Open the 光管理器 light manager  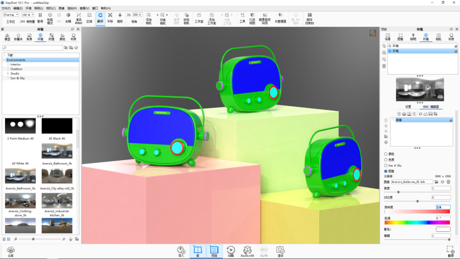point(280,17)
